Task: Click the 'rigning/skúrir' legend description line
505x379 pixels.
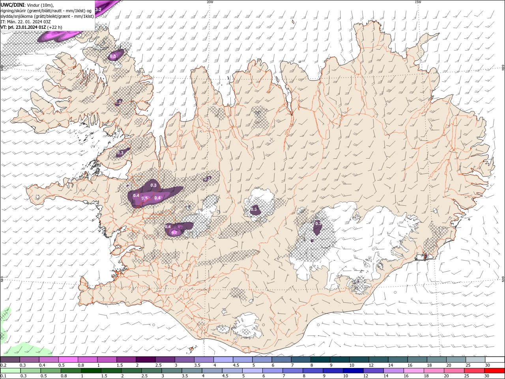Action: point(46,10)
